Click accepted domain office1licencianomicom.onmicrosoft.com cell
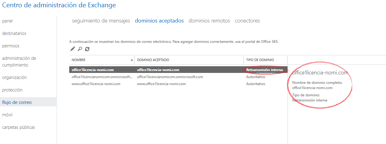This screenshot has width=386, height=144. [x=170, y=77]
